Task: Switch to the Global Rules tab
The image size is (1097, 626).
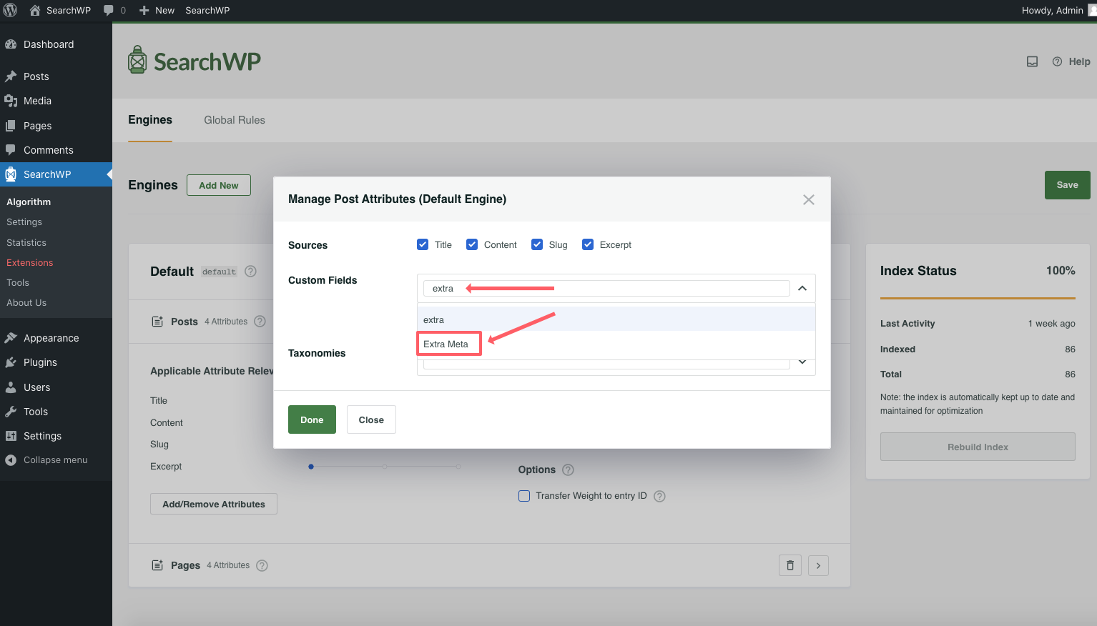Action: click(234, 120)
